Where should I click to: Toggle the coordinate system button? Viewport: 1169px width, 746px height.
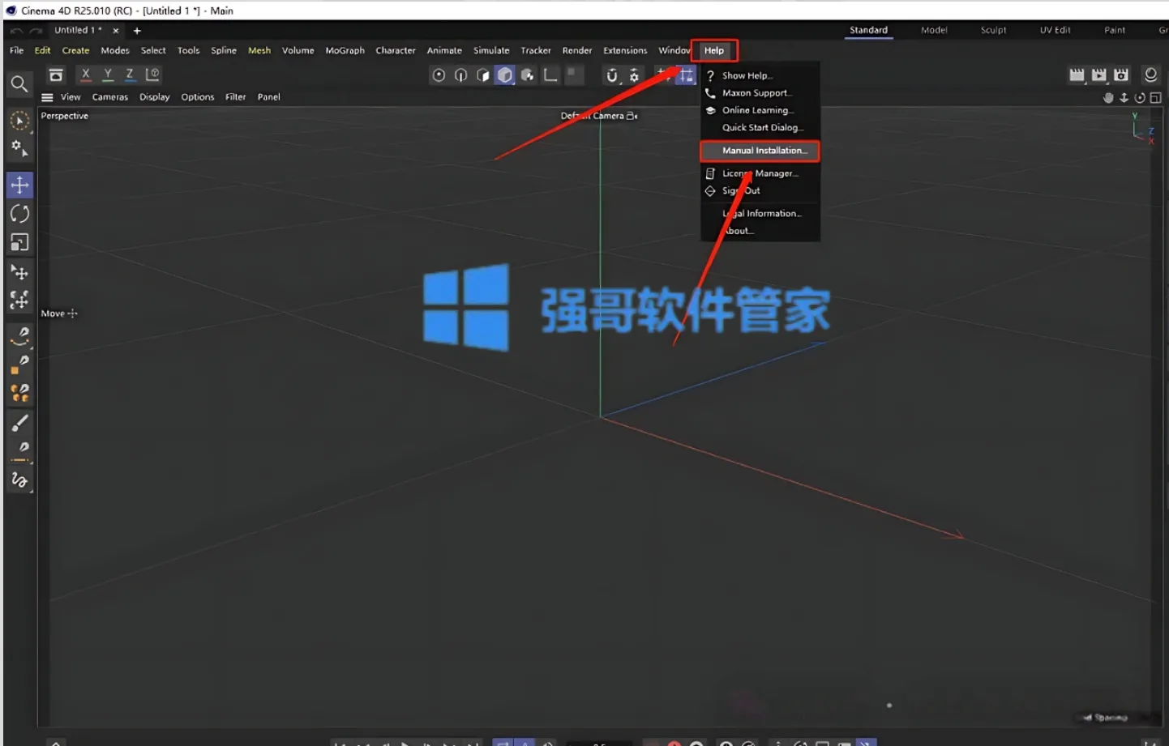(152, 75)
